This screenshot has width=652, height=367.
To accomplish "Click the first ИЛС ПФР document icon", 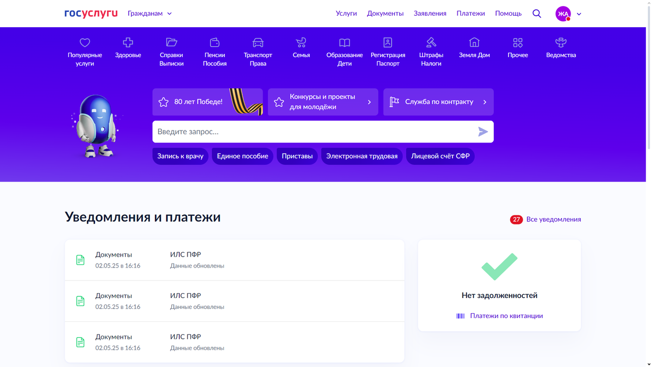I will pyautogui.click(x=80, y=260).
